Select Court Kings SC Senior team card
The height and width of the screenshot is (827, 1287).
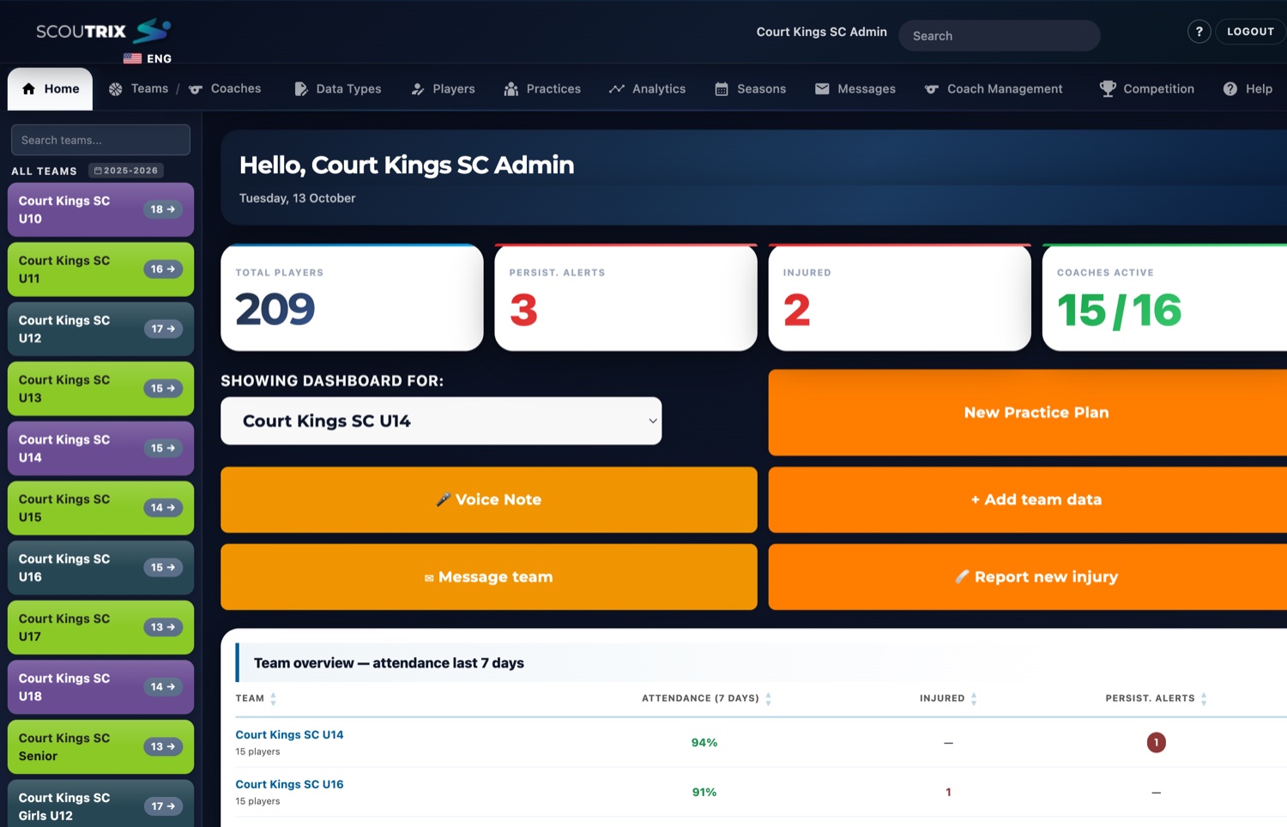tap(100, 747)
